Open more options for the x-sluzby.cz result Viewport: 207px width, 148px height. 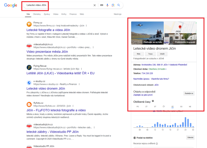[x=79, y=84]
